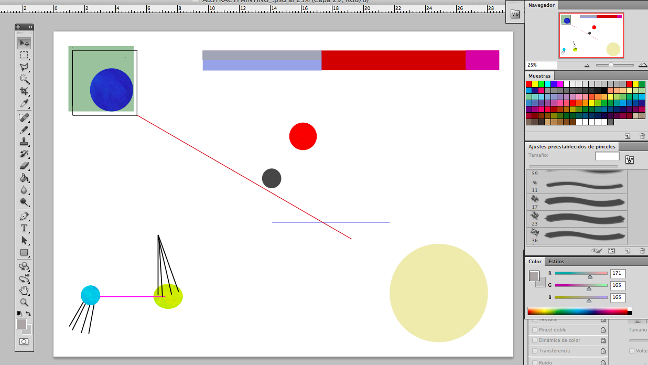Toggle lock beside Dinámica de color
This screenshot has width=648, height=365.
(603, 340)
